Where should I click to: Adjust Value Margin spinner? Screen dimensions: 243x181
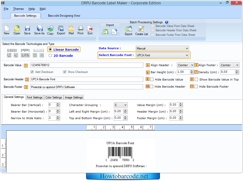pos(181,105)
